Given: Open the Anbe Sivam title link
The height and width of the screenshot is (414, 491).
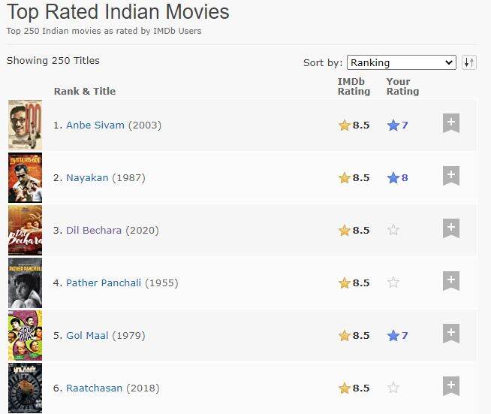Looking at the screenshot, I should [x=95, y=125].
